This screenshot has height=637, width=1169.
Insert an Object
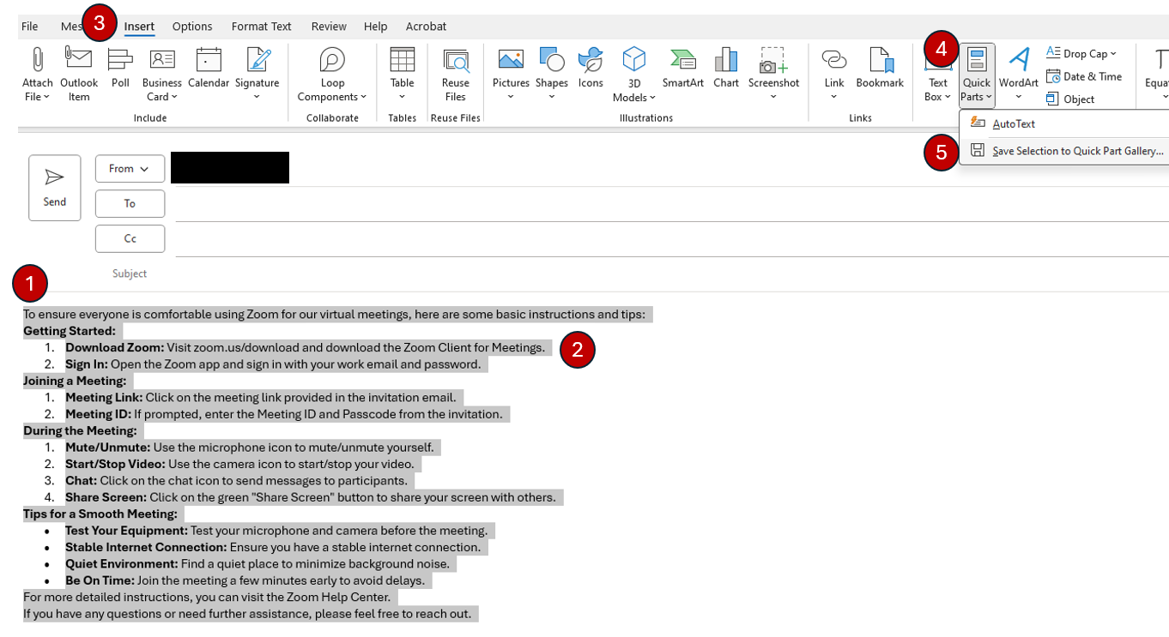point(1070,99)
